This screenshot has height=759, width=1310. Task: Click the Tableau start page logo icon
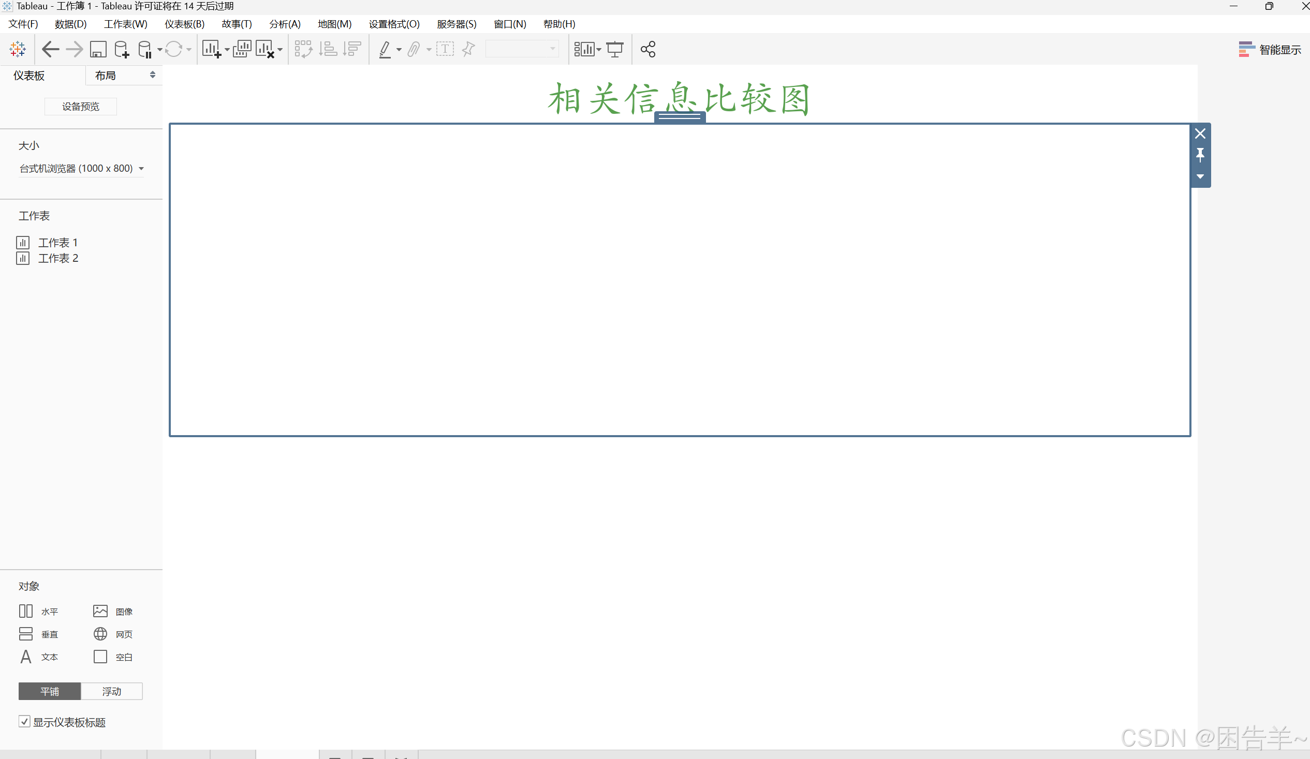click(18, 49)
